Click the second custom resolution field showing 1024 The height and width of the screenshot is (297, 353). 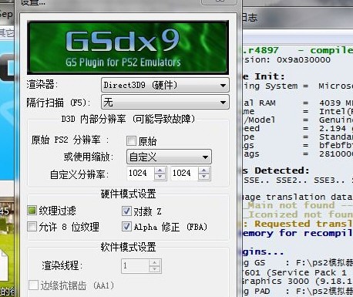pos(184,173)
